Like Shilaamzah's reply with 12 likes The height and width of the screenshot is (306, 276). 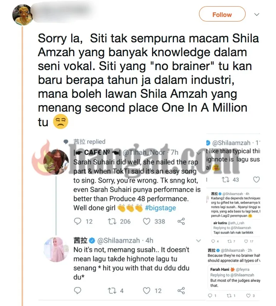pos(147,291)
